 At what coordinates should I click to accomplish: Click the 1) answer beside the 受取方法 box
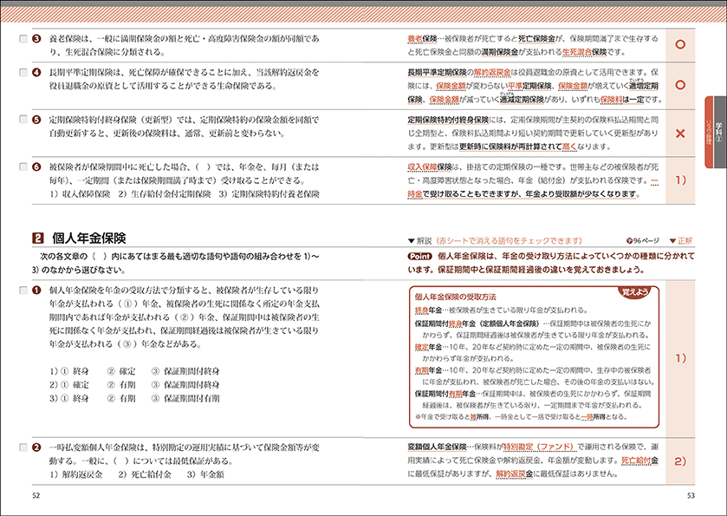pyautogui.click(x=680, y=358)
